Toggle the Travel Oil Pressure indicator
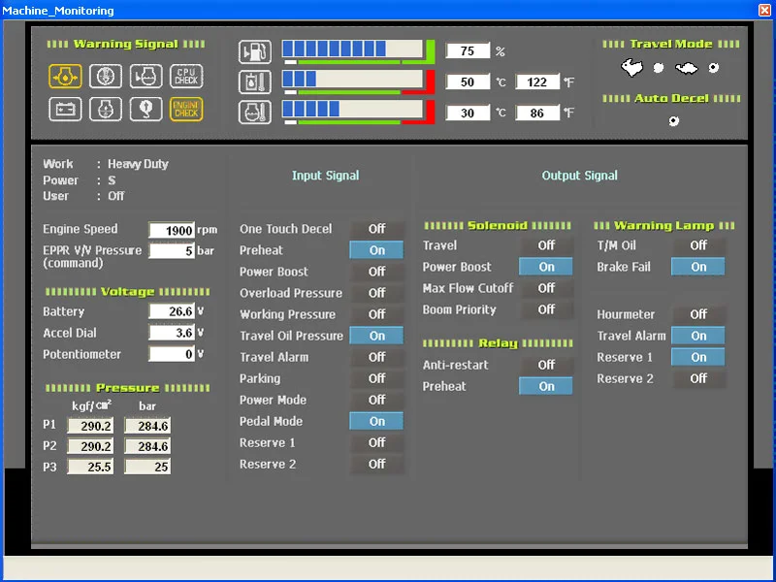The height and width of the screenshot is (582, 776). 376,336
